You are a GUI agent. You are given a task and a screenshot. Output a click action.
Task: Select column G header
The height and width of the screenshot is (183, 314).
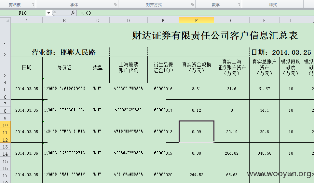[232, 21]
